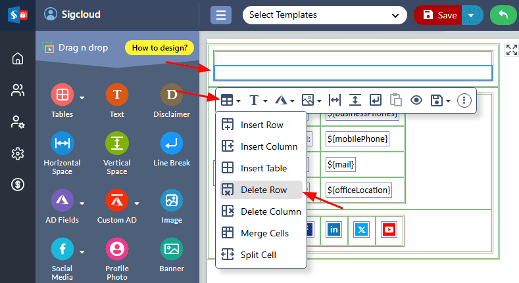Click the Tables icon in sidebar
The height and width of the screenshot is (283, 519).
tap(62, 96)
